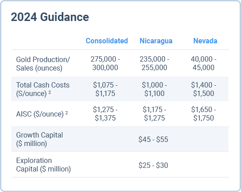Click the Gold Production/Sales row label
Image resolution: width=241 pixels, height=192 pixels.
click(43, 64)
